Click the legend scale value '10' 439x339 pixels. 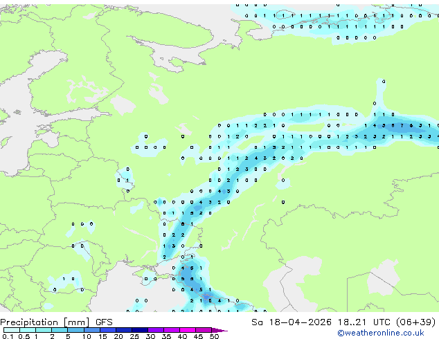pos(87,336)
